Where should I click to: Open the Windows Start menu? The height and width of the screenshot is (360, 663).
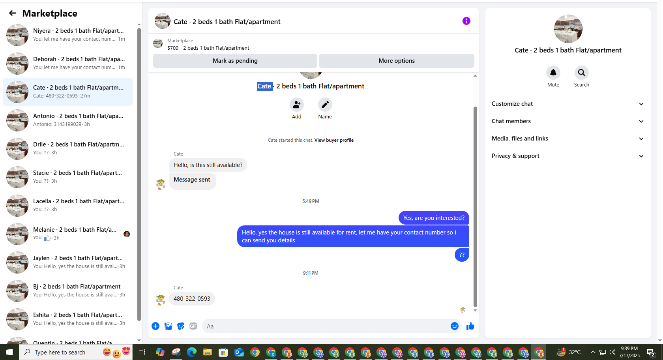coord(9,352)
